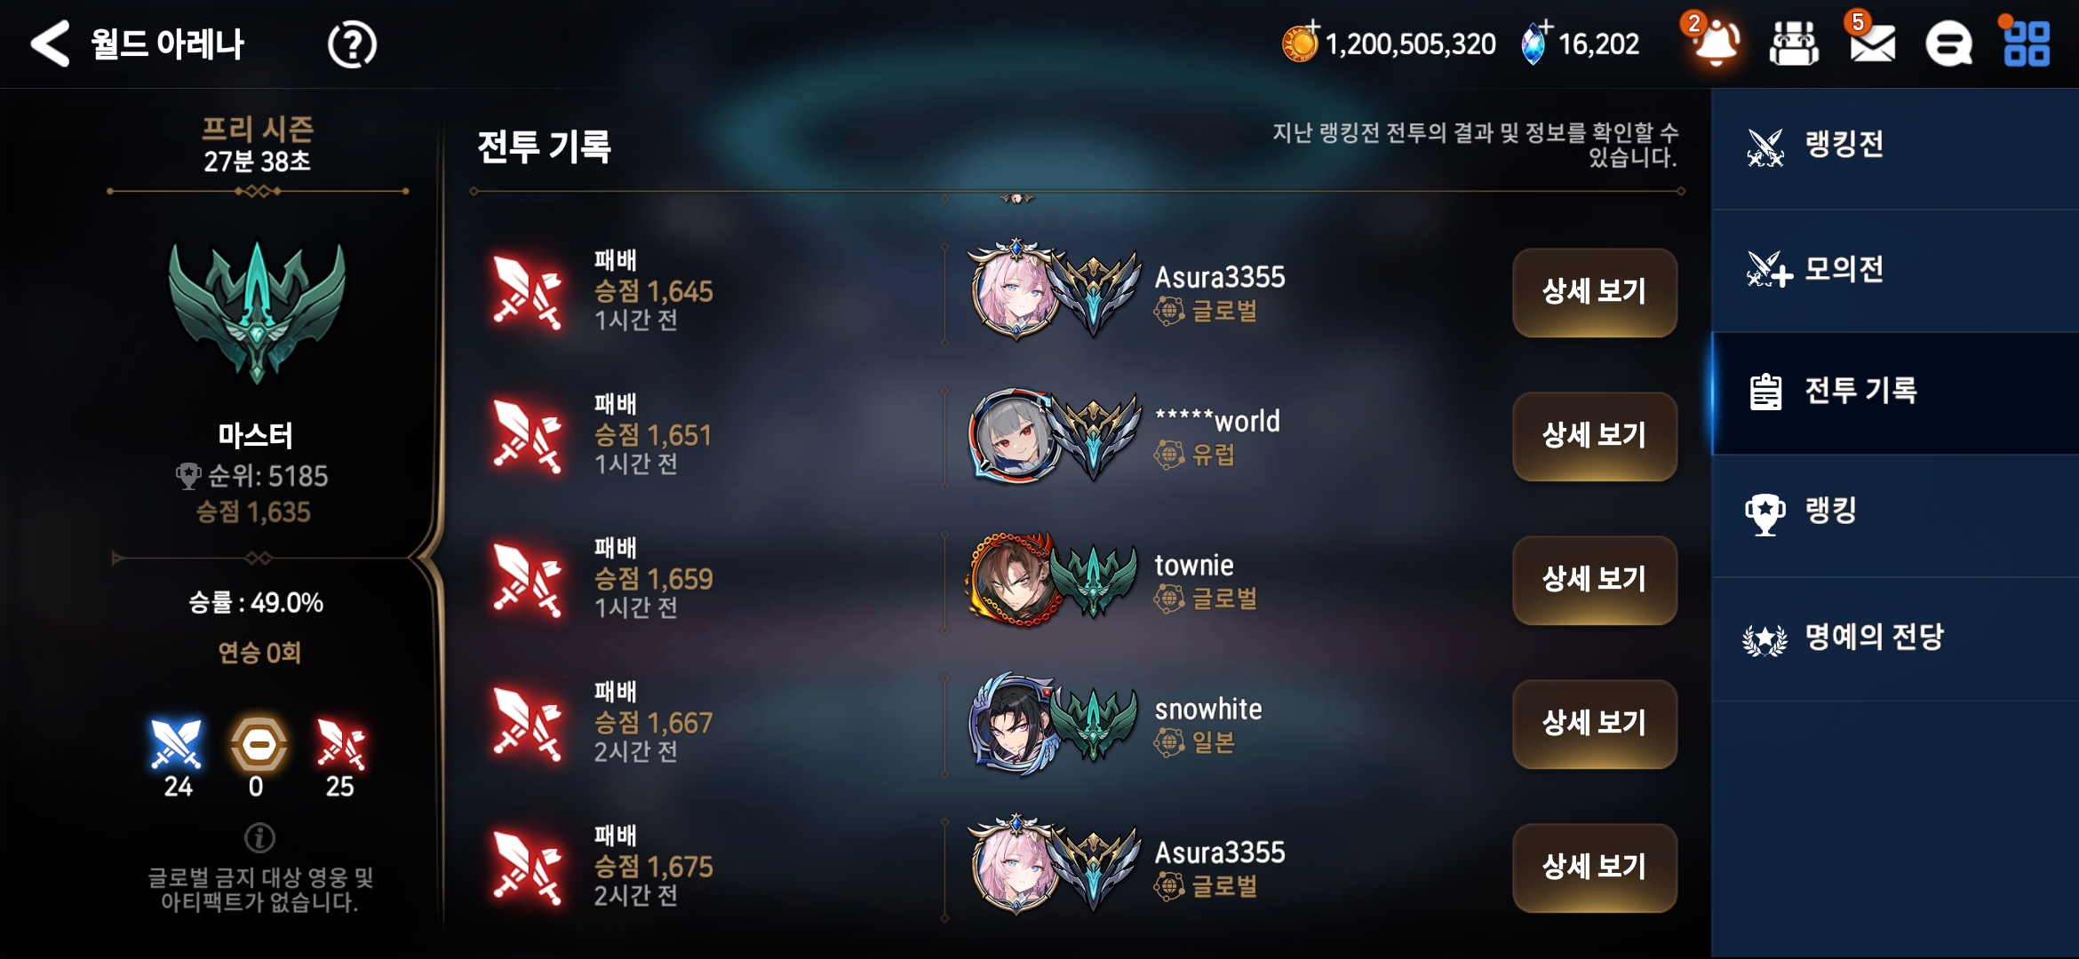Open the question mark help icon

[352, 44]
